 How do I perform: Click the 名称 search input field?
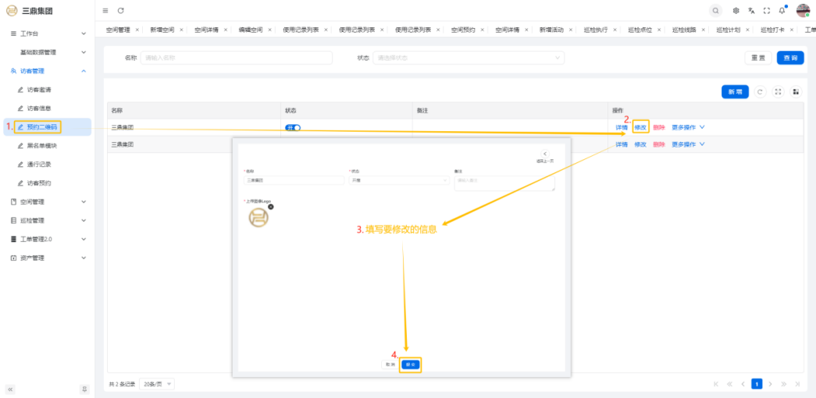236,58
